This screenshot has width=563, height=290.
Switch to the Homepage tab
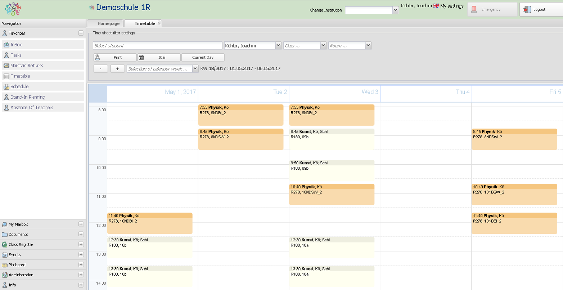(x=108, y=23)
